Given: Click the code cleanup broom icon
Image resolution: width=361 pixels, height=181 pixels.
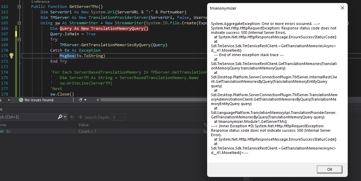Looking at the screenshot, I should pos(80,100).
